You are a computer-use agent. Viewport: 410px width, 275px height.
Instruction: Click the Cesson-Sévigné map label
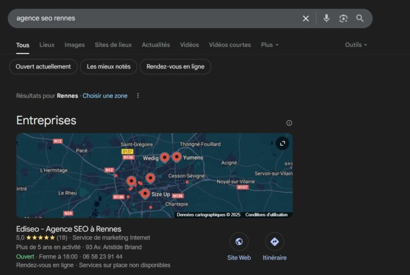click(186, 176)
